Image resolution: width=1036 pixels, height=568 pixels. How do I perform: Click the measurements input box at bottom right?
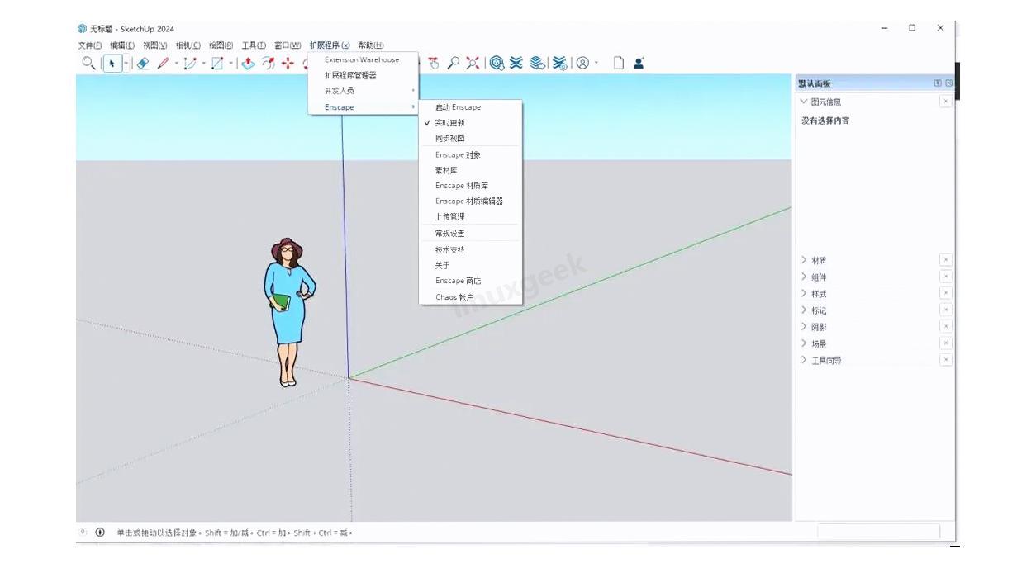tap(878, 532)
